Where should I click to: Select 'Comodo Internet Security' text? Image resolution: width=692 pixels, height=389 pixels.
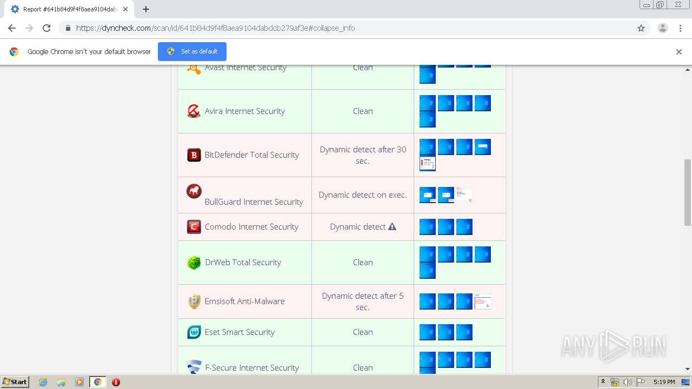(251, 227)
